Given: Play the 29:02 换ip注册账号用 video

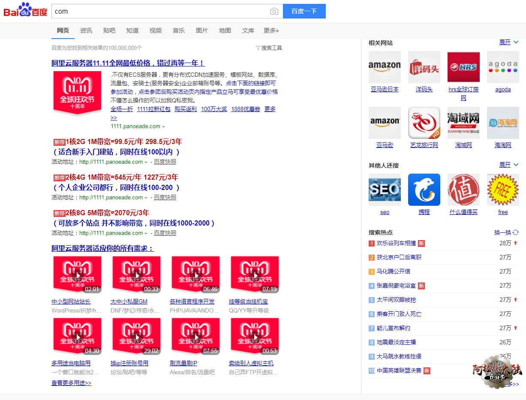Looking at the screenshot, I should [136, 337].
